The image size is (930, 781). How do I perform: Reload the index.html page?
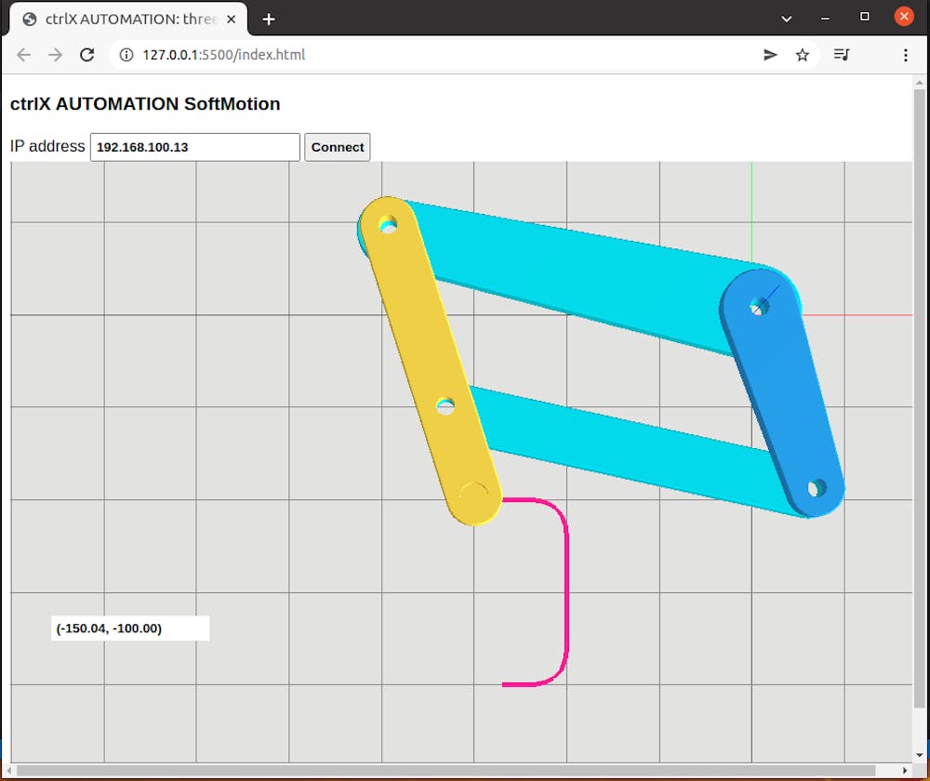click(86, 55)
